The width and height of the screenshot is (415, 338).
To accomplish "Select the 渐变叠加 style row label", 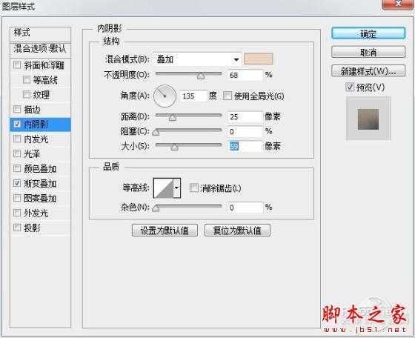I will [40, 183].
